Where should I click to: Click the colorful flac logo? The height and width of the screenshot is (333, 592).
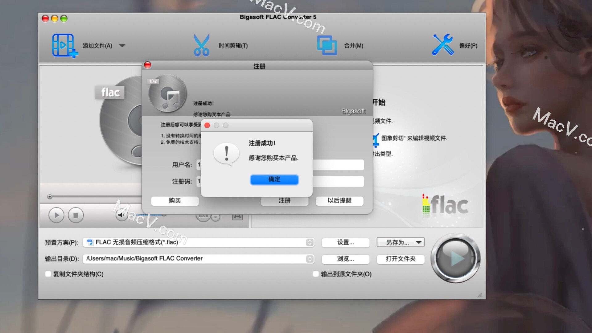pyautogui.click(x=445, y=205)
